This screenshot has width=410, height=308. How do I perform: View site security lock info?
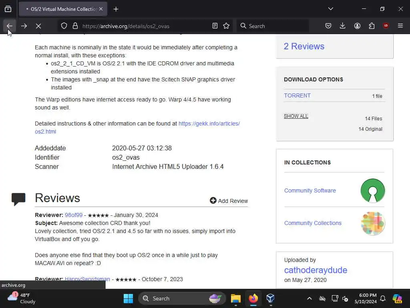click(x=75, y=26)
